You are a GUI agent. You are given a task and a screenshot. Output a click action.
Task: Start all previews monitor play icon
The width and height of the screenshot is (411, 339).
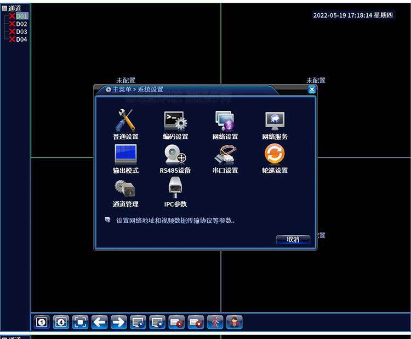pyautogui.click(x=138, y=322)
